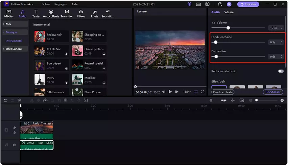
Task: Select the Regard spatial track
Action: 89,65
